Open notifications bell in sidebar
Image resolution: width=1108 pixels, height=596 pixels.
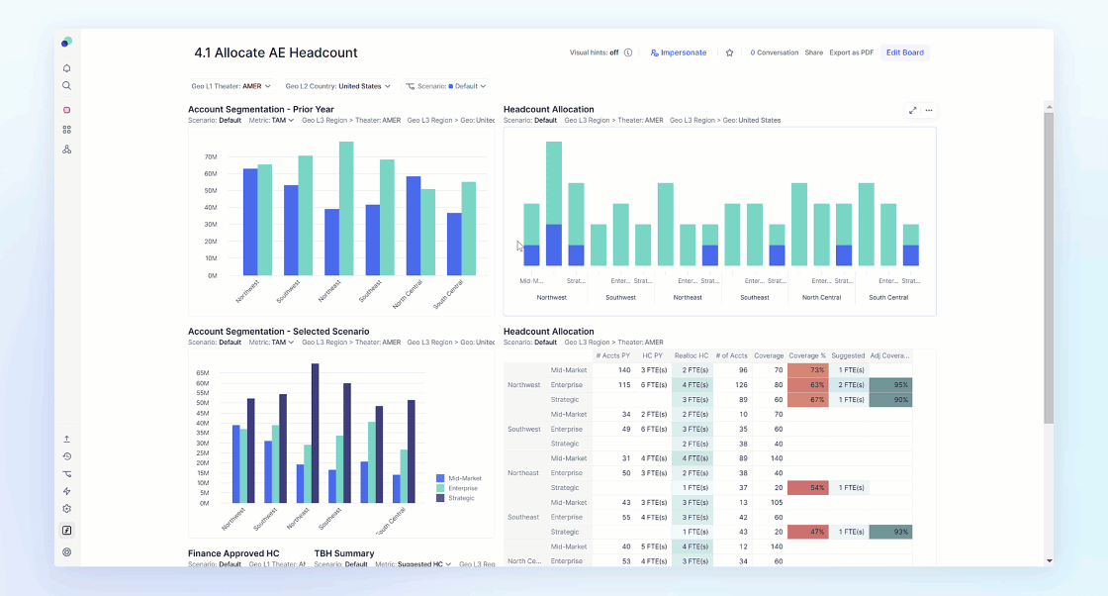[x=66, y=68]
